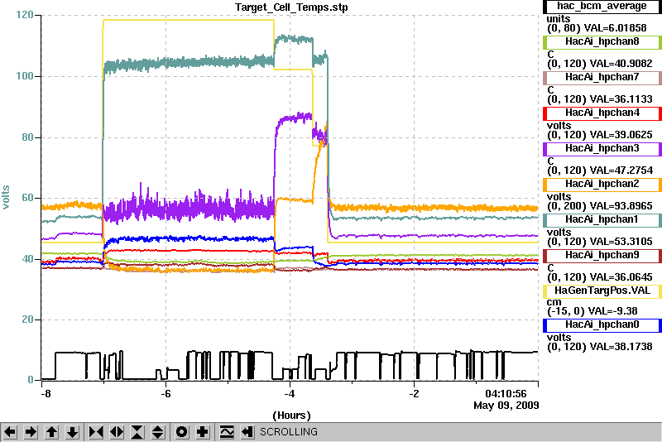Zoom out on the time axis (outward triangles)
This screenshot has width=662, height=442.
pyautogui.click(x=117, y=432)
